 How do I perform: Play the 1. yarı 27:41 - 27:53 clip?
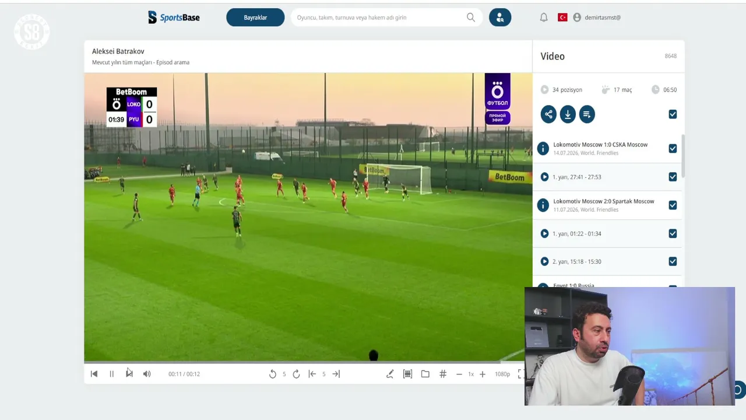coord(544,177)
